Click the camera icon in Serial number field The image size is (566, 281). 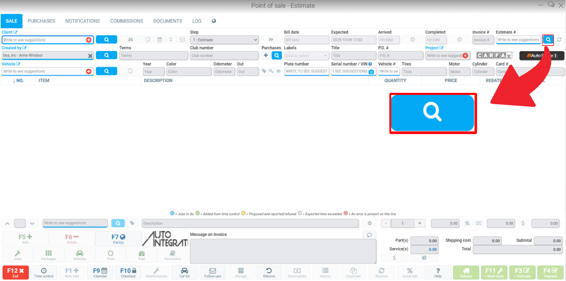tap(371, 72)
